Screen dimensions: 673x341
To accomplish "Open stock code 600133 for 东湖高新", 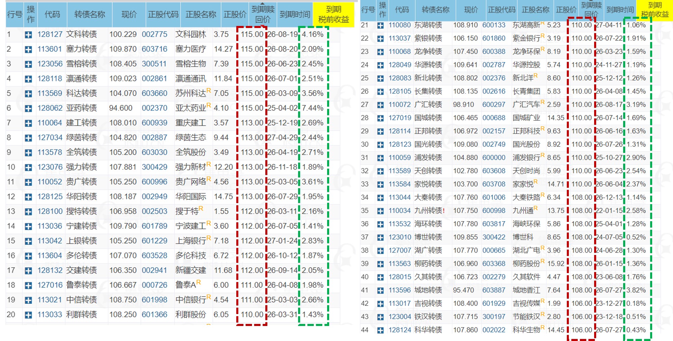I will pyautogui.click(x=494, y=25).
